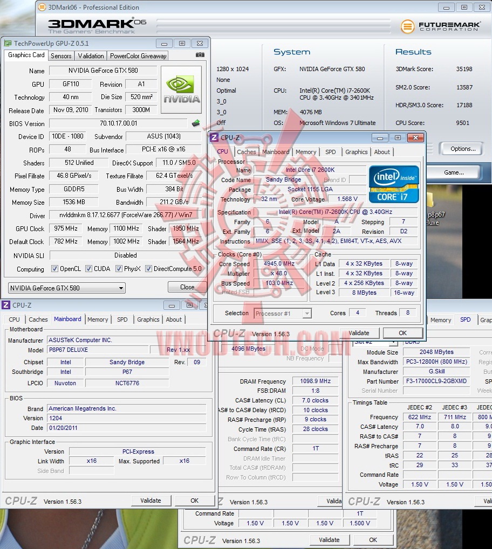This screenshot has width=492, height=549.
Task: Click the GPU-Z screenshot camera icon
Action: pyautogui.click(x=200, y=55)
